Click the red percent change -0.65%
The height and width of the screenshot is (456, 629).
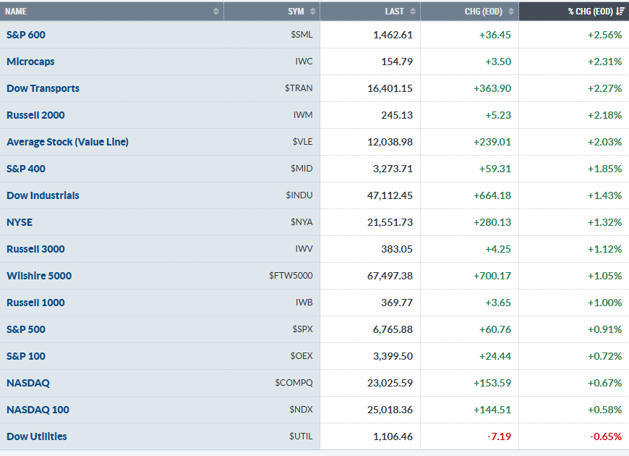coord(606,436)
